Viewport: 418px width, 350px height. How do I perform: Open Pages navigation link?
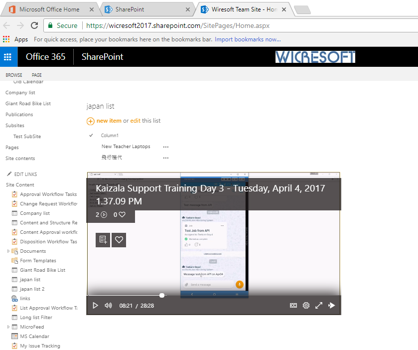click(x=12, y=148)
